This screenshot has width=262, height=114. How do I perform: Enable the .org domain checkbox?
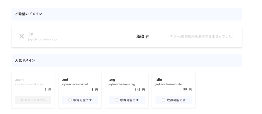coord(117,100)
